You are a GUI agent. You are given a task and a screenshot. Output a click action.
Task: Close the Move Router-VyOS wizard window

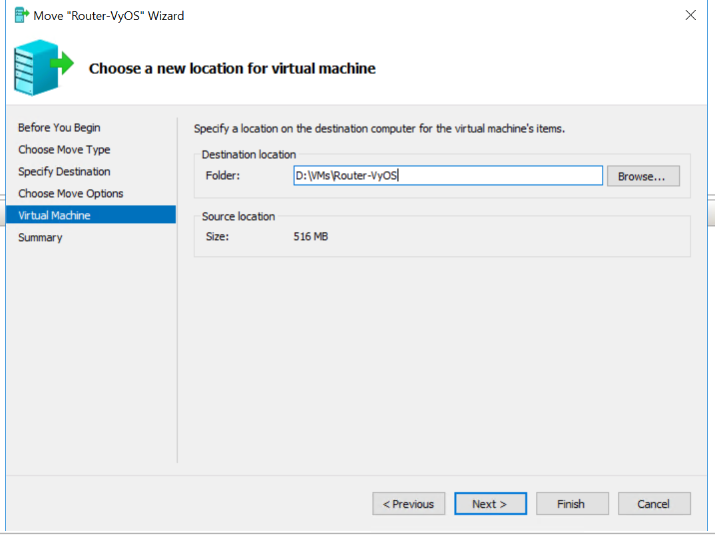click(690, 15)
